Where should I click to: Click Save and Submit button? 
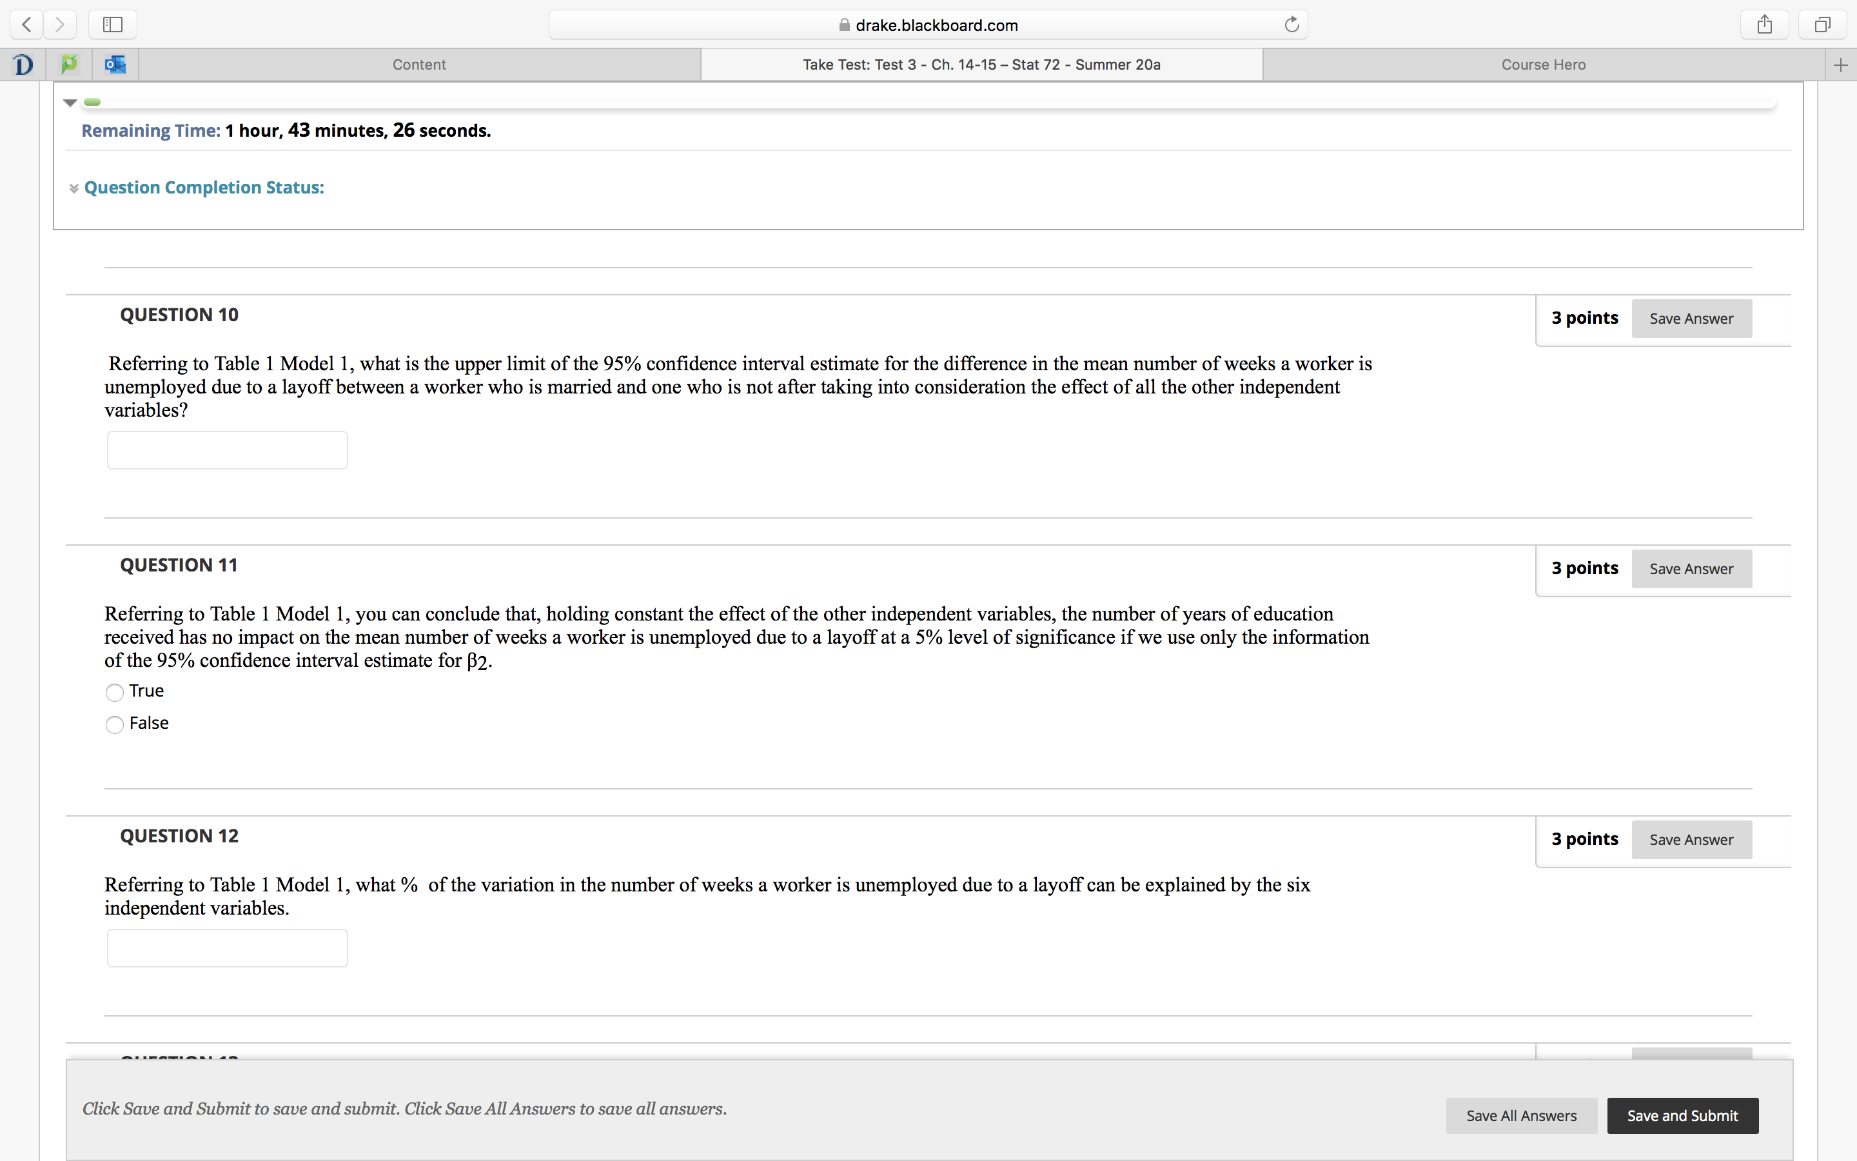(1682, 1115)
